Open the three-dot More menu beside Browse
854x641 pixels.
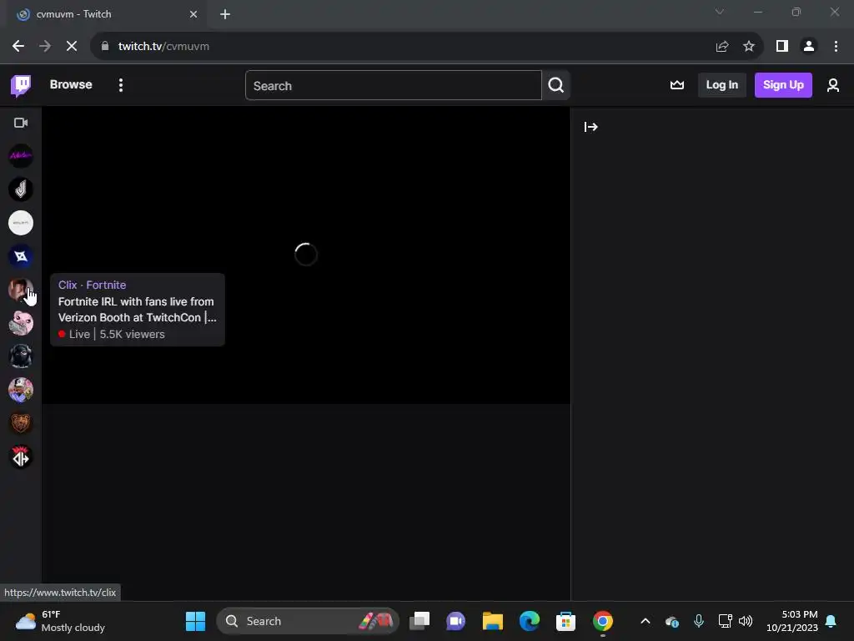(121, 85)
